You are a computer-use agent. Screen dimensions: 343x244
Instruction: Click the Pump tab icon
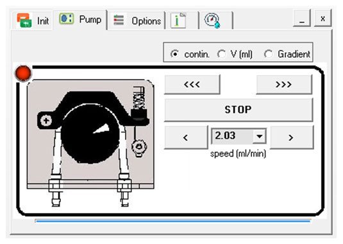[x=66, y=19]
